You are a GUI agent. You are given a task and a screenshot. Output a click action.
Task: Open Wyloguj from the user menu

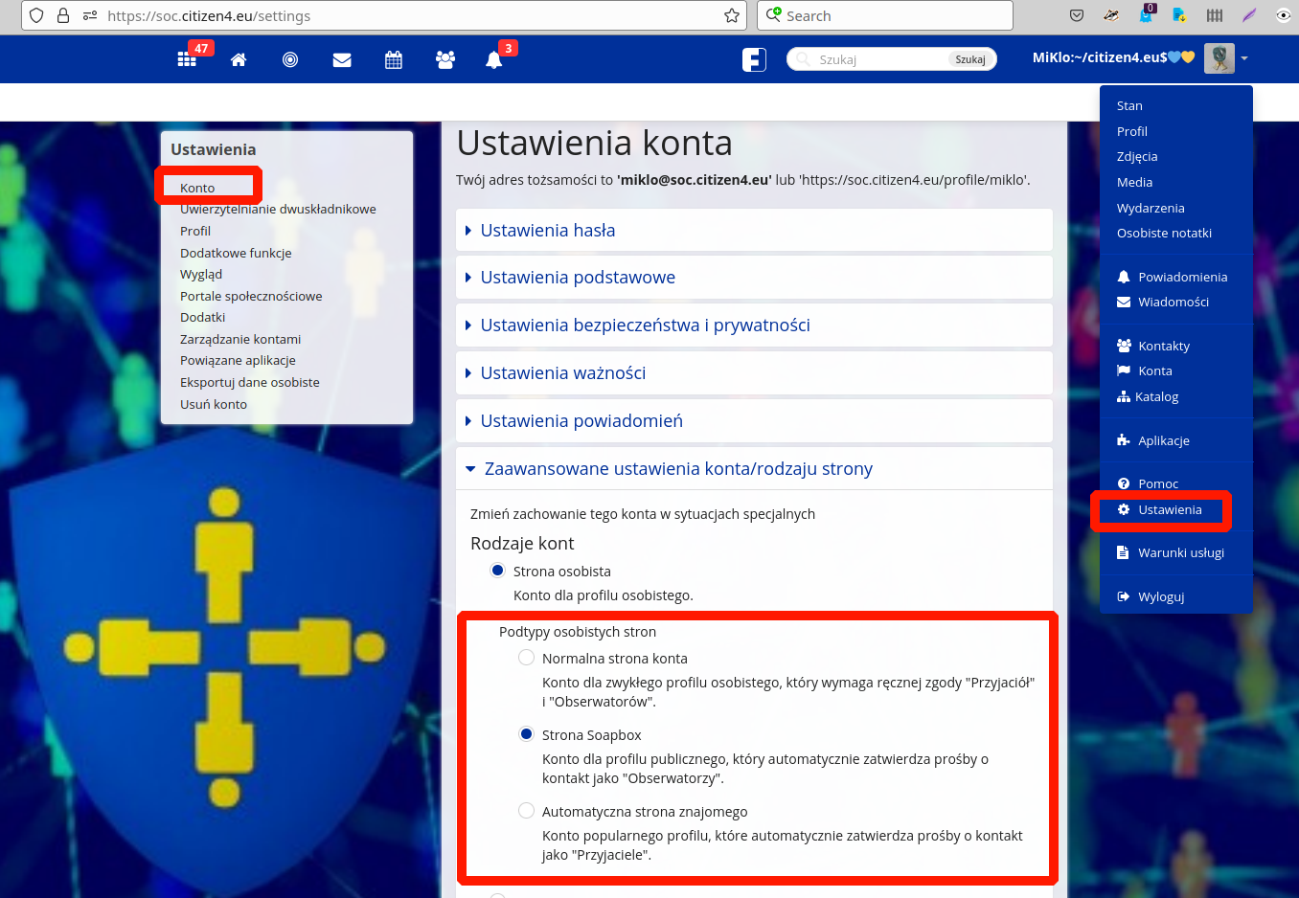1161,596
